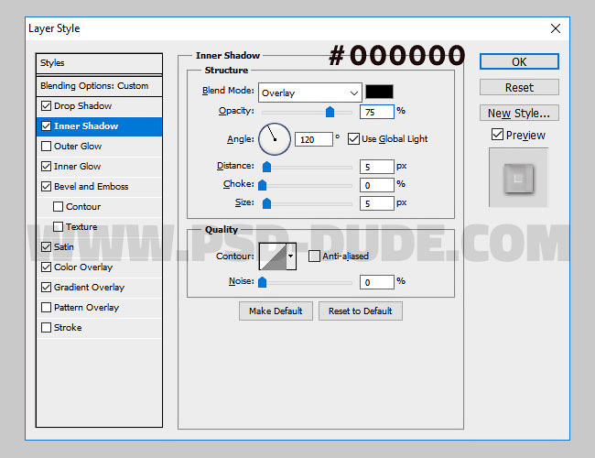Select the Outer Glow label

[78, 147]
